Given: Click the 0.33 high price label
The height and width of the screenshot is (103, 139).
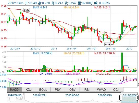Looking at the screenshot, I should (27, 10).
